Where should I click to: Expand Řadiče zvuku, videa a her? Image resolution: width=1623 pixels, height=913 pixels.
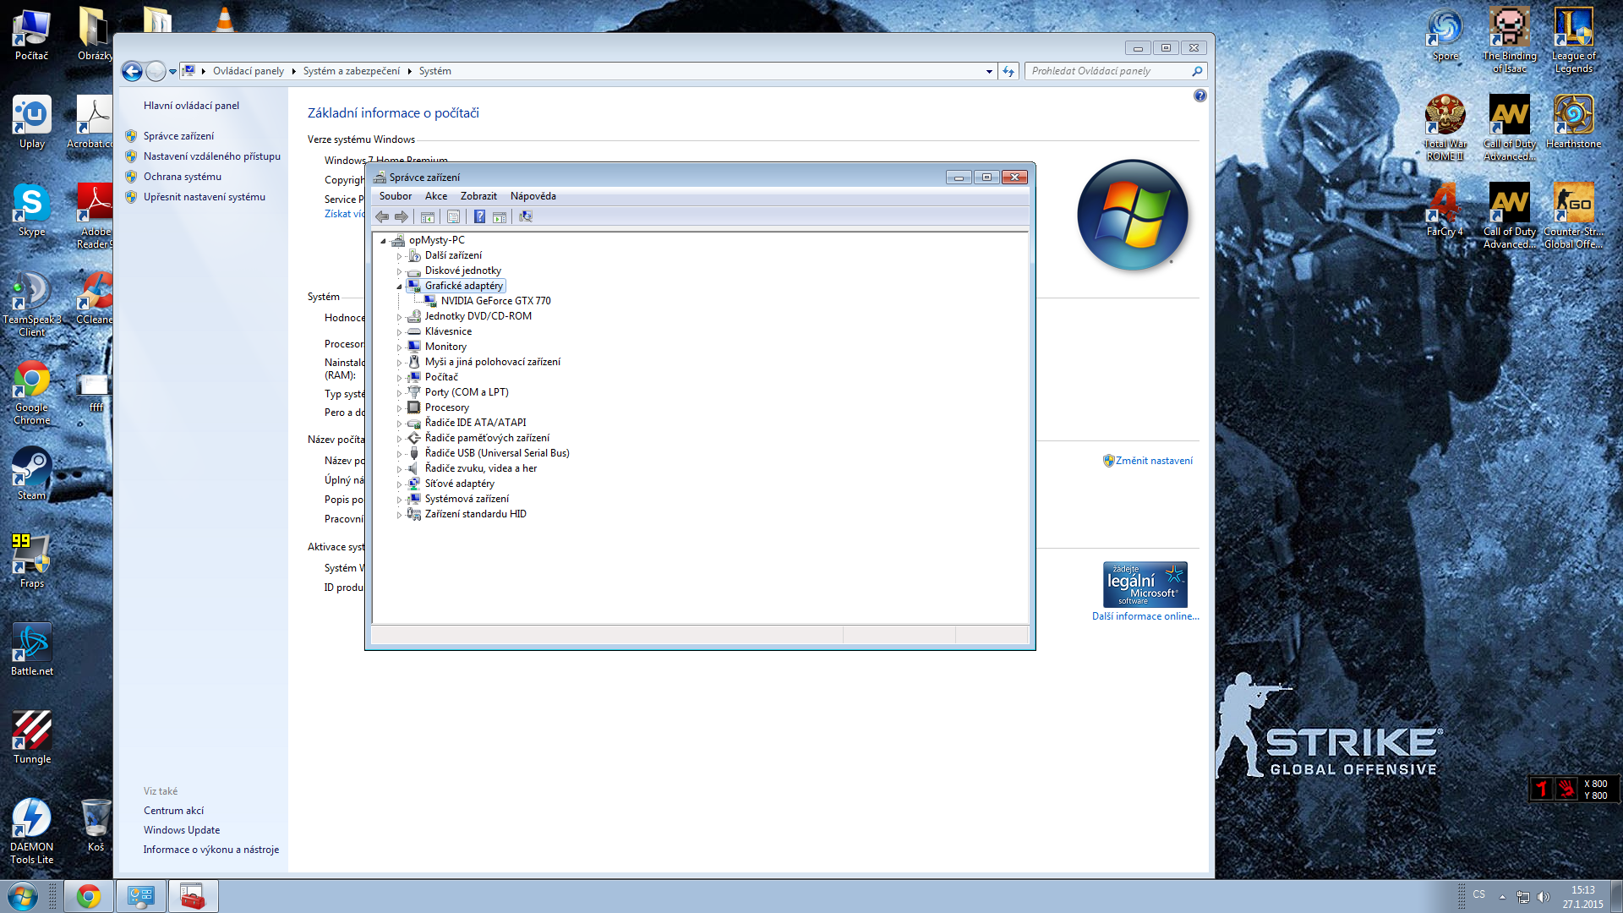[399, 469]
